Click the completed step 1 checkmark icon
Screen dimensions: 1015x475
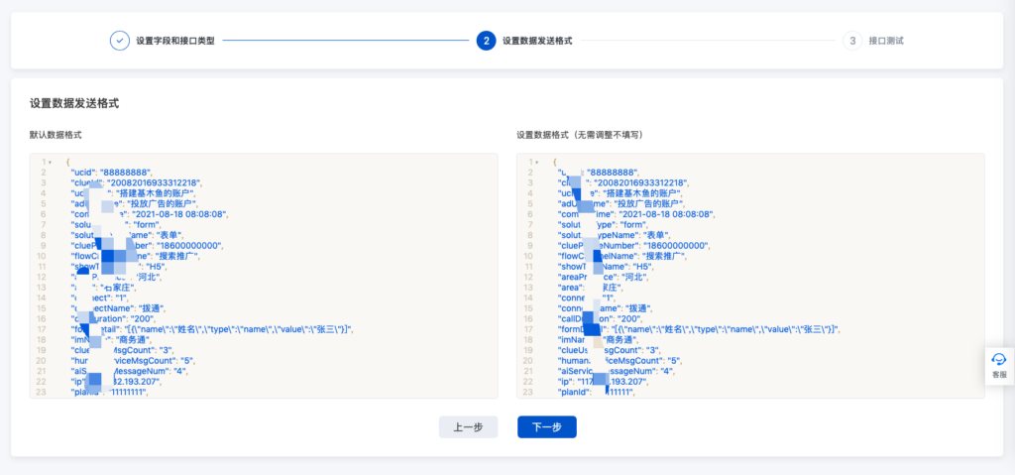pyautogui.click(x=119, y=41)
